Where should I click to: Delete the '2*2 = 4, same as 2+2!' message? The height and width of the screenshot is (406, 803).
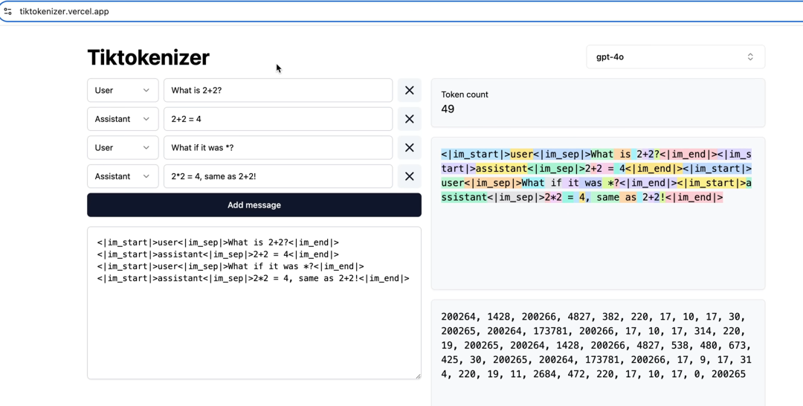[409, 176]
